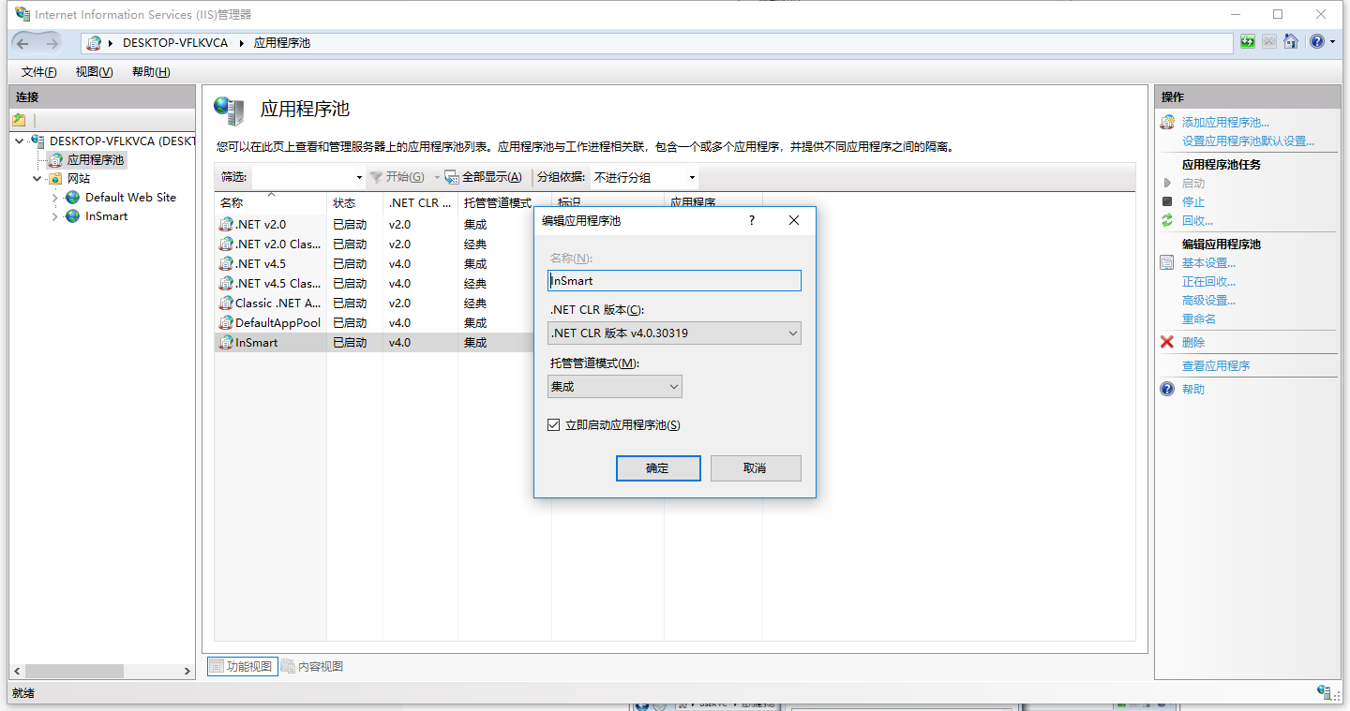Switch to 内容视图 tab

point(312,666)
